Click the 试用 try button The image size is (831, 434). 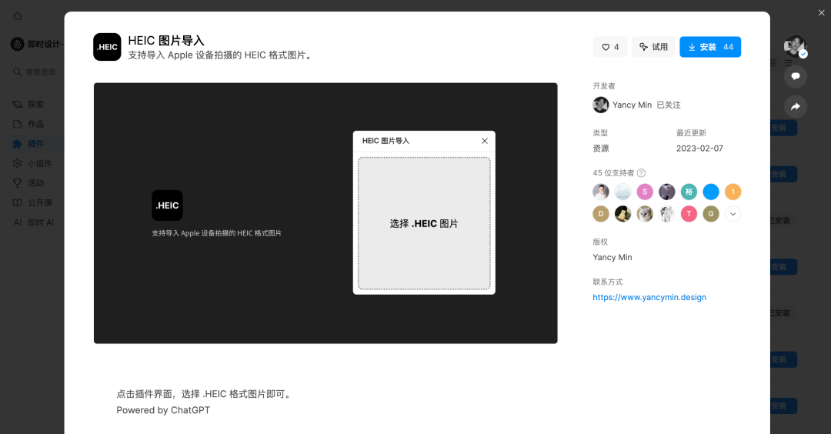[653, 47]
